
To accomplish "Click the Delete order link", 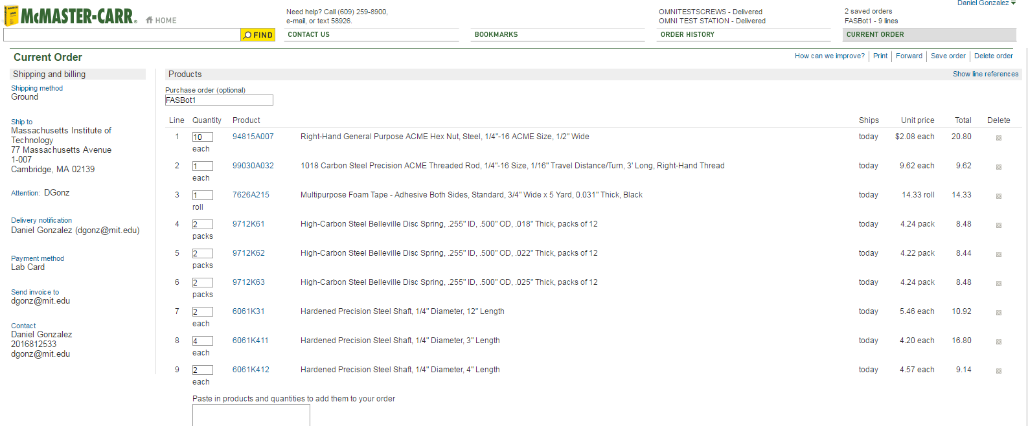I will pyautogui.click(x=994, y=56).
